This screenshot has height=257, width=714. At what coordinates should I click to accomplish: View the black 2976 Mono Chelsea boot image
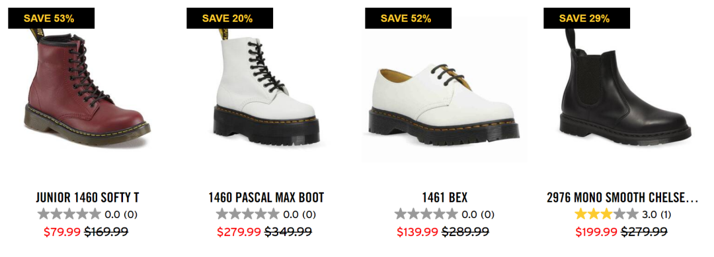[x=625, y=86]
